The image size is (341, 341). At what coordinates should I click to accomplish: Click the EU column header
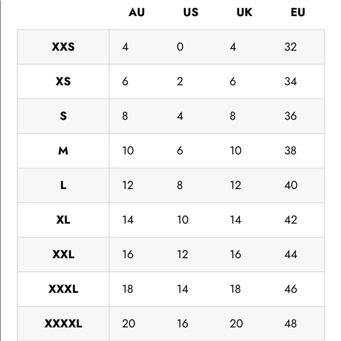(298, 13)
